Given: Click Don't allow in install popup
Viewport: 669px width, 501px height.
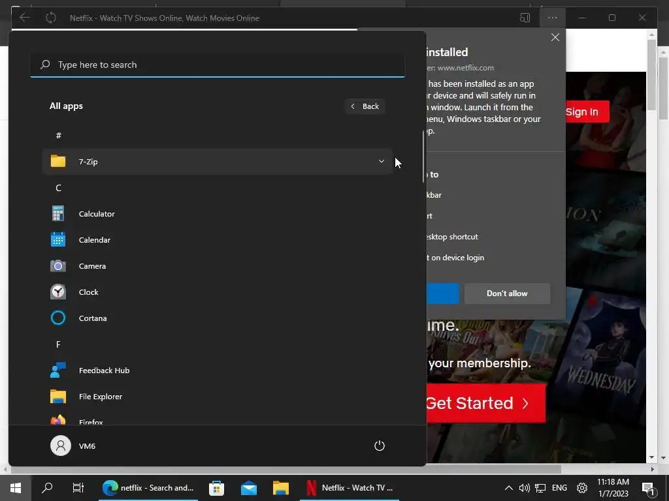Looking at the screenshot, I should [x=507, y=294].
